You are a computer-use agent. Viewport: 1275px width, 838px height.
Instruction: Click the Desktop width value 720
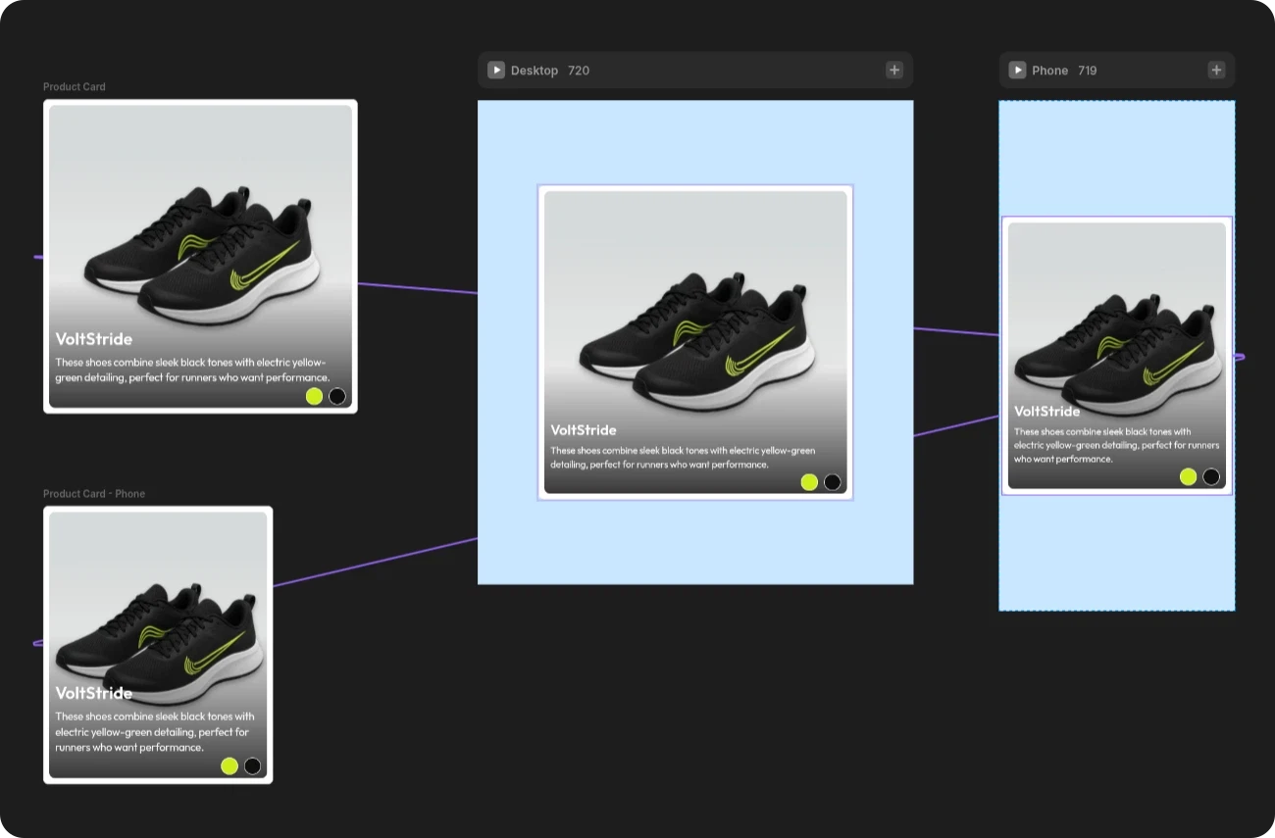click(579, 71)
